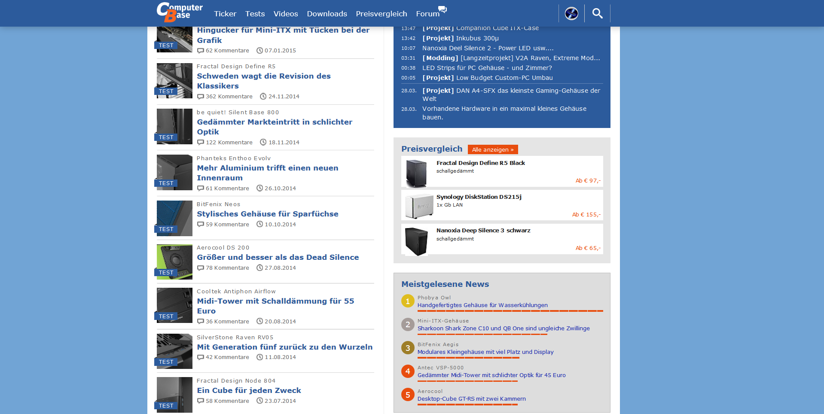Open 'Handgefertigtes Gehäuse für Wasserkühlungen' news

click(x=482, y=305)
